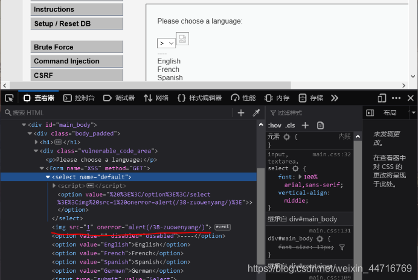This screenshot has height=280, width=418.
Task: Toggle the .cls class panel
Action: [291, 126]
